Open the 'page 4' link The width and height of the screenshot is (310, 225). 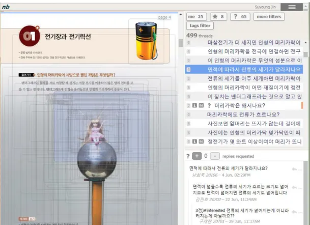point(164,17)
